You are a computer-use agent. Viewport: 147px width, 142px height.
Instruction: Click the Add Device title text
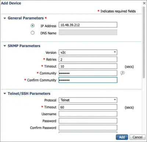[x=11, y=3]
